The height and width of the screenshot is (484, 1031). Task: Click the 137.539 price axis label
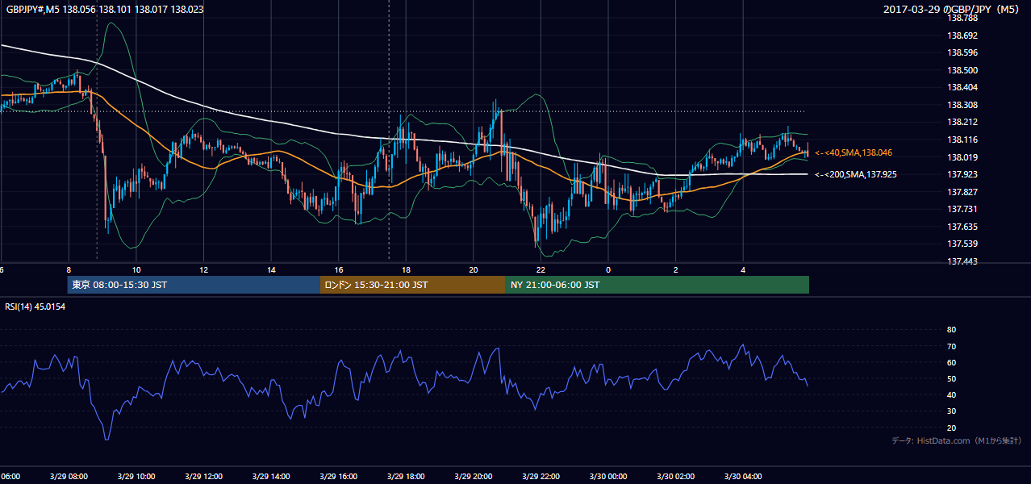click(x=962, y=244)
